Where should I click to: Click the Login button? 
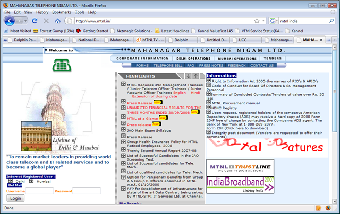coord(15,198)
